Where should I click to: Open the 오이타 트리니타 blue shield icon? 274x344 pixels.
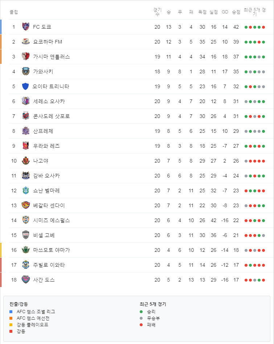pos(25,86)
